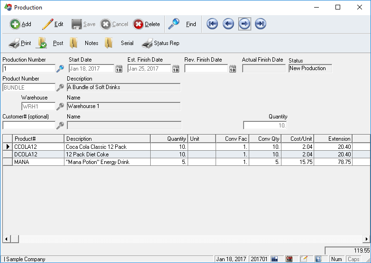
Task: Look up Production Number with magnifier
Action: point(60,69)
